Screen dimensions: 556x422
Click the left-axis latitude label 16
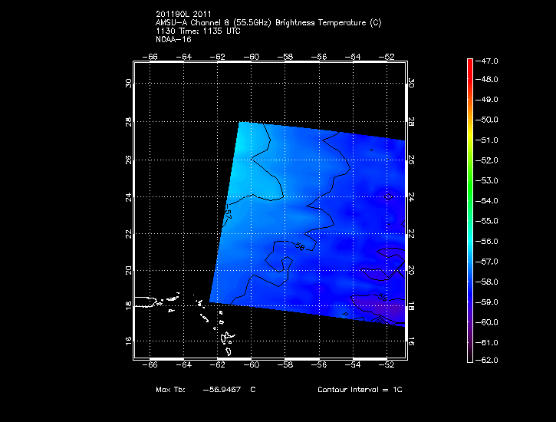point(128,341)
